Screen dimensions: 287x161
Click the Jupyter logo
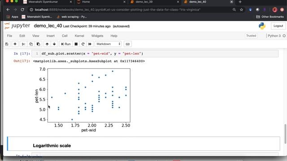(17, 26)
